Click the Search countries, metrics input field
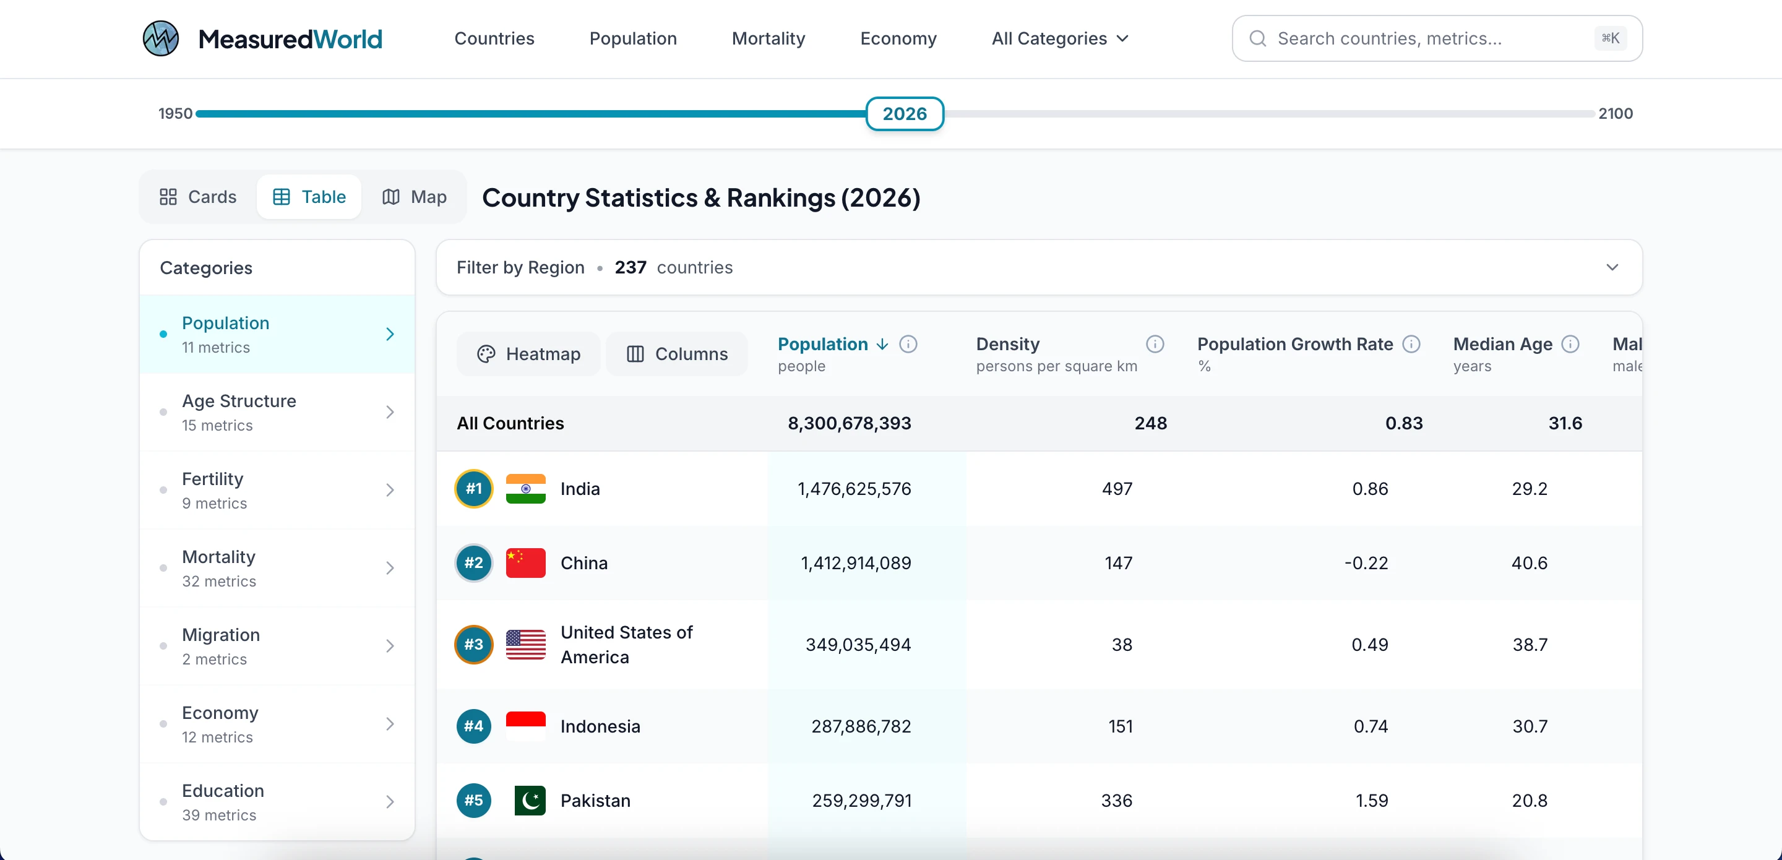 1425,39
